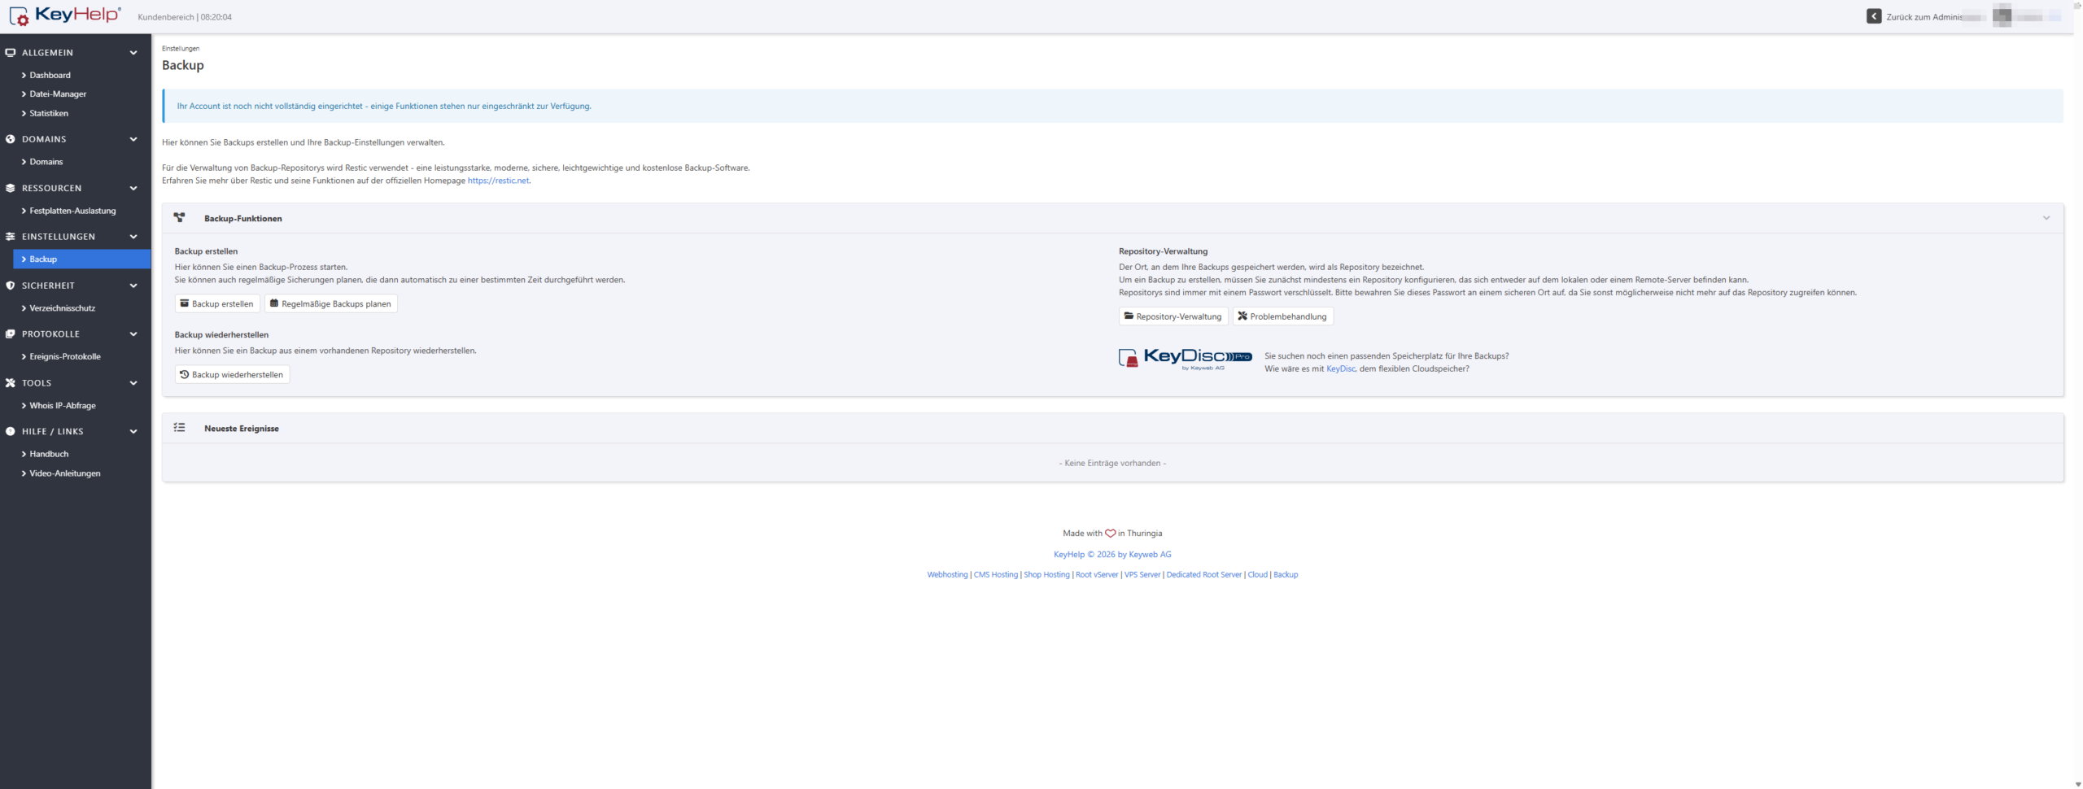
Task: Open Repository-Verwaltung button
Action: [x=1173, y=316]
